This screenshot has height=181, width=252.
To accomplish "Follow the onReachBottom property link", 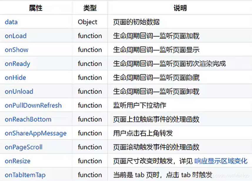I will [28, 119].
